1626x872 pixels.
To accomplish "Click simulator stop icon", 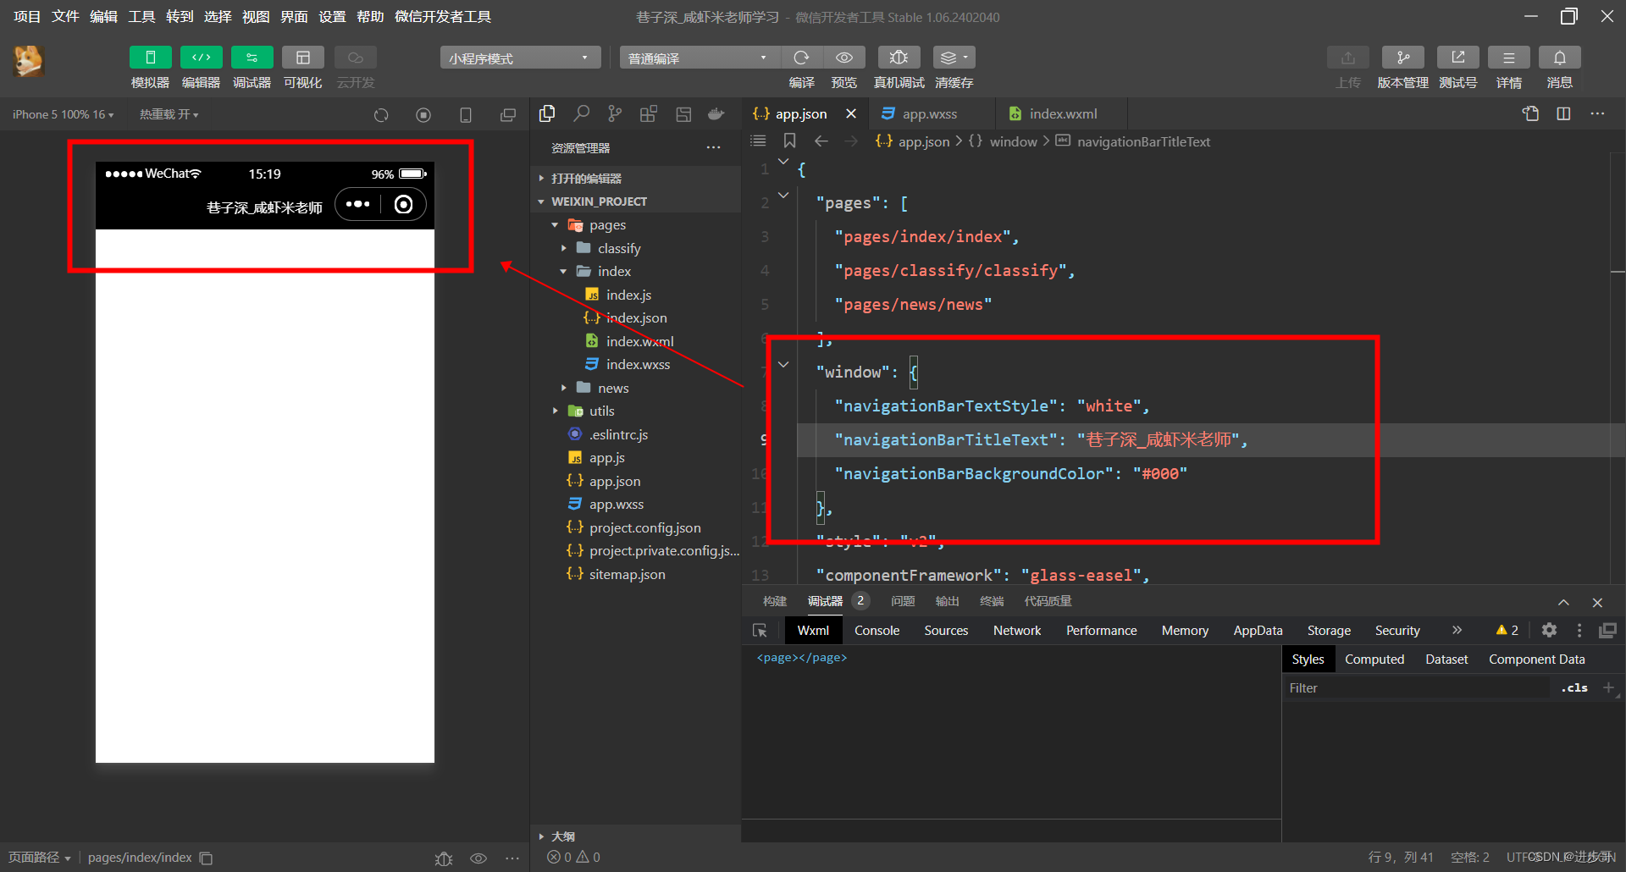I will [423, 115].
